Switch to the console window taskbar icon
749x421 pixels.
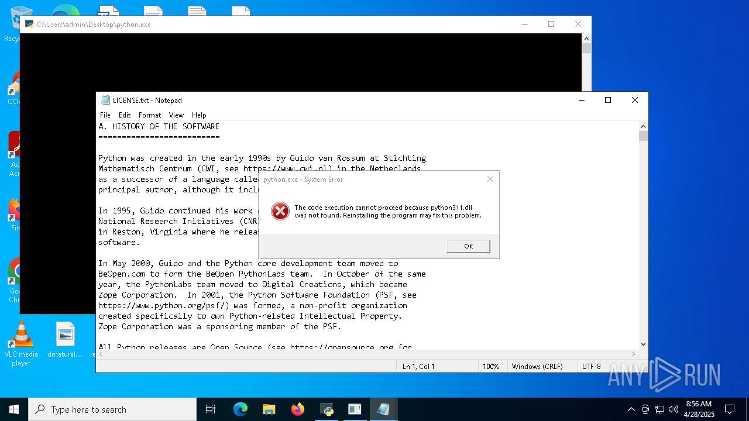tap(355, 409)
